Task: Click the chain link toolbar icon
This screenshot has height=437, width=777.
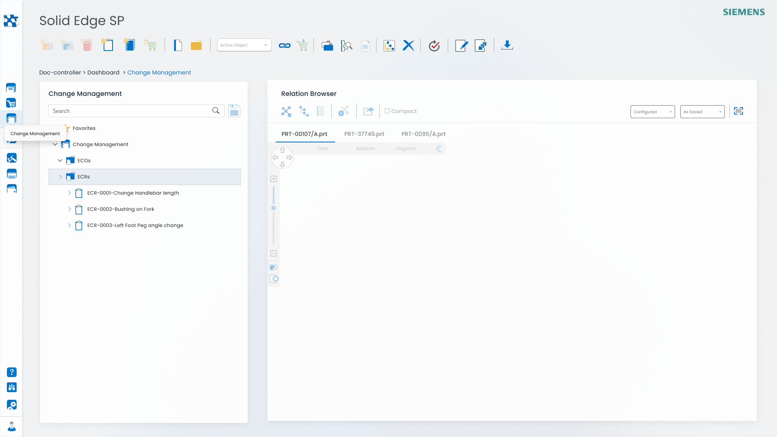Action: coord(284,46)
